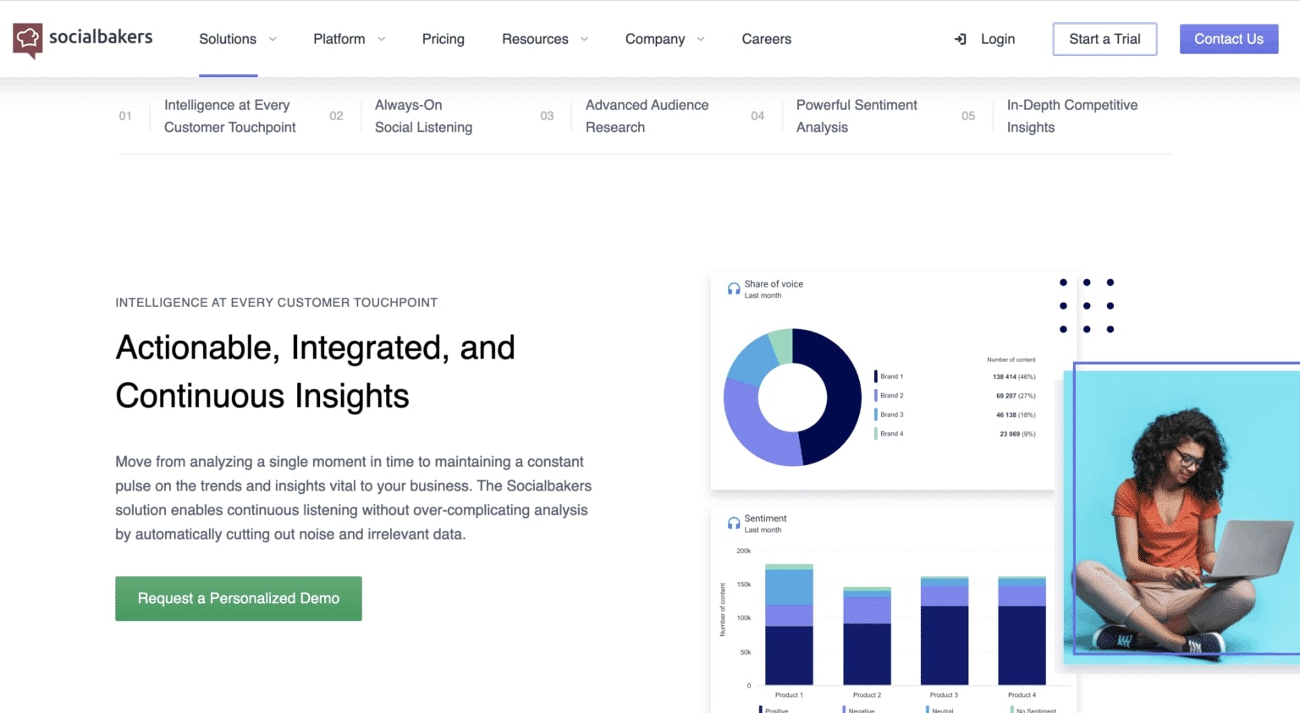
Task: Click the Start a Trial button
Action: coord(1104,39)
